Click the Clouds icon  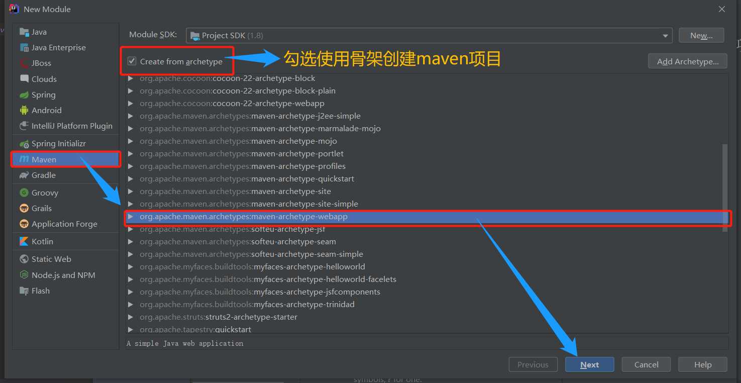pos(24,79)
